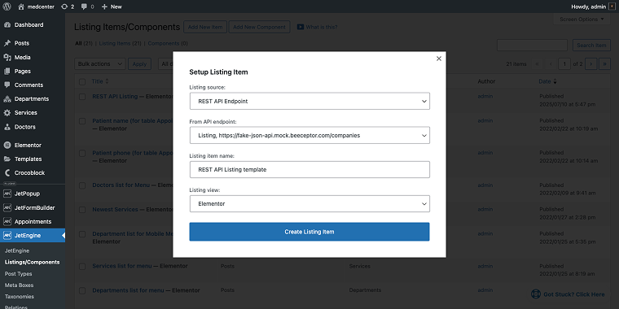The width and height of the screenshot is (619, 309).
Task: Click the Create Listing Item button
Action: (x=309, y=232)
